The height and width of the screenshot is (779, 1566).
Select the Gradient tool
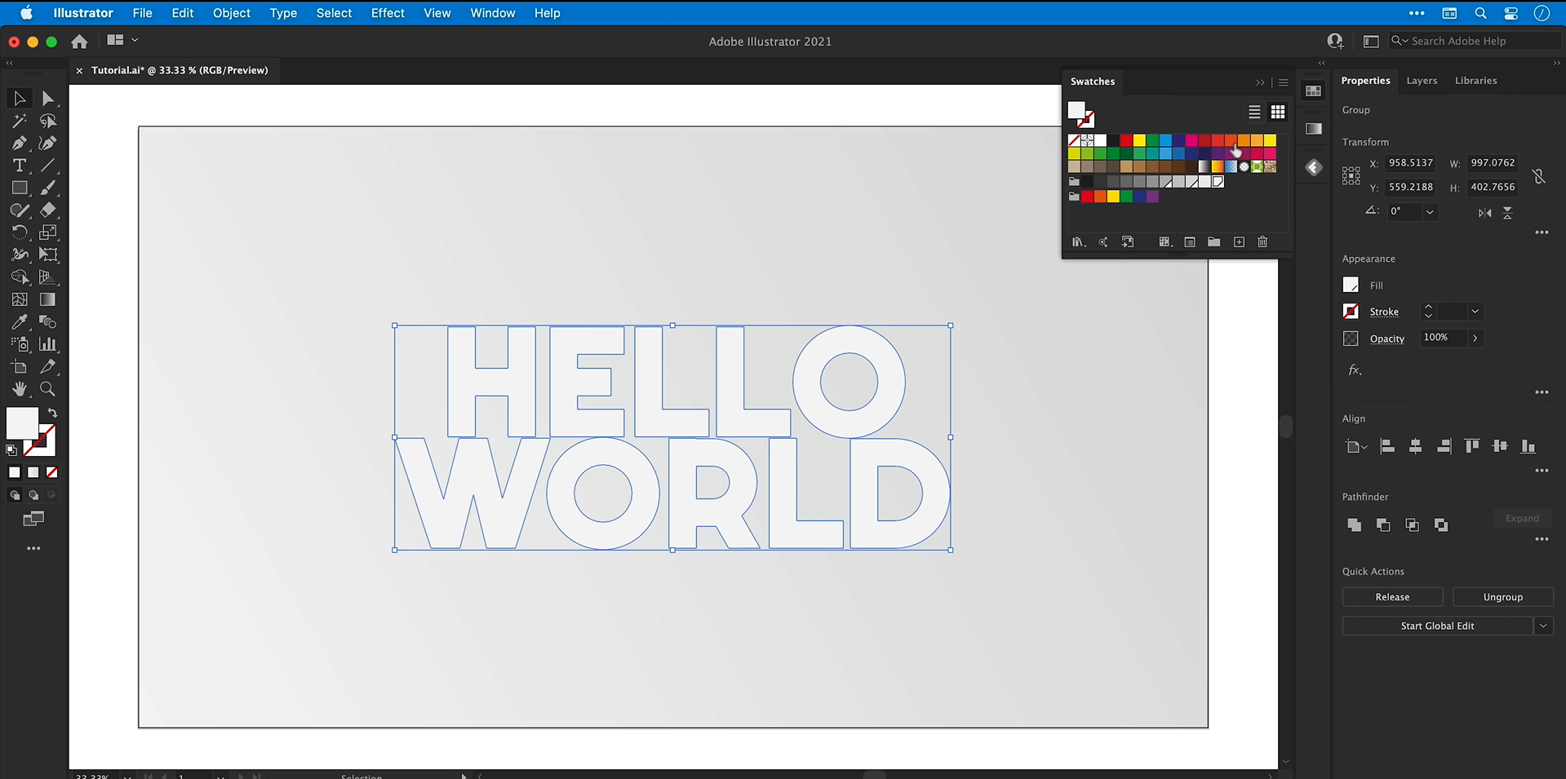point(48,299)
